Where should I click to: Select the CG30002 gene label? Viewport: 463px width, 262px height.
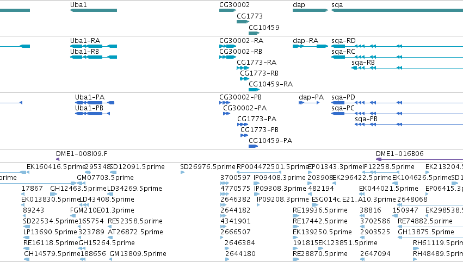click(x=234, y=5)
